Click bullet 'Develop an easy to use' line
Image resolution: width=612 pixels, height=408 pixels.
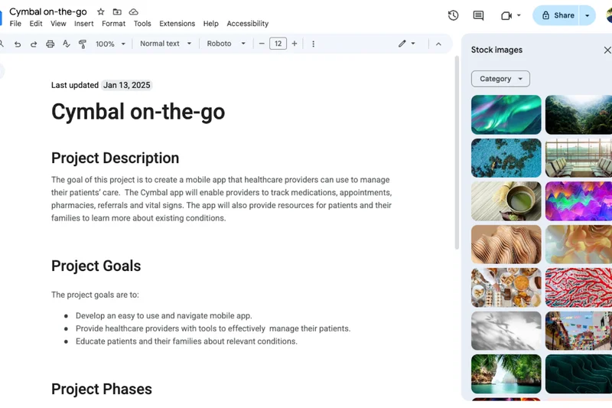[x=164, y=315]
